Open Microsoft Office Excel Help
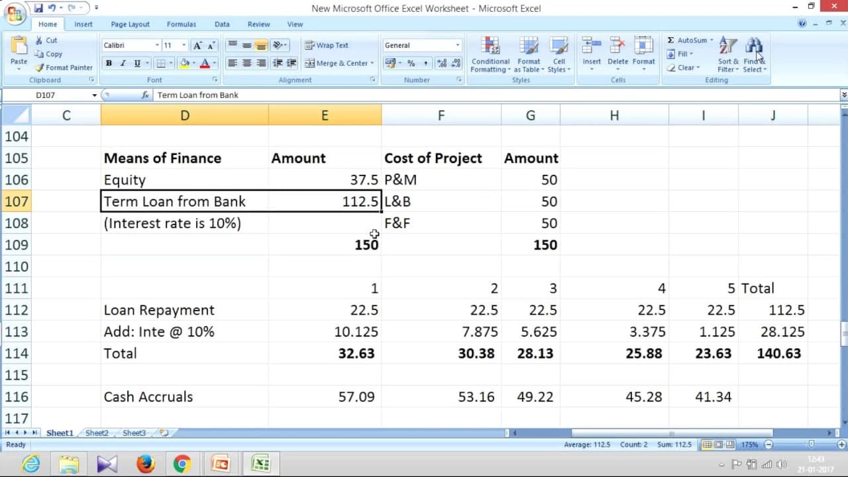Image resolution: width=848 pixels, height=477 pixels. (802, 24)
